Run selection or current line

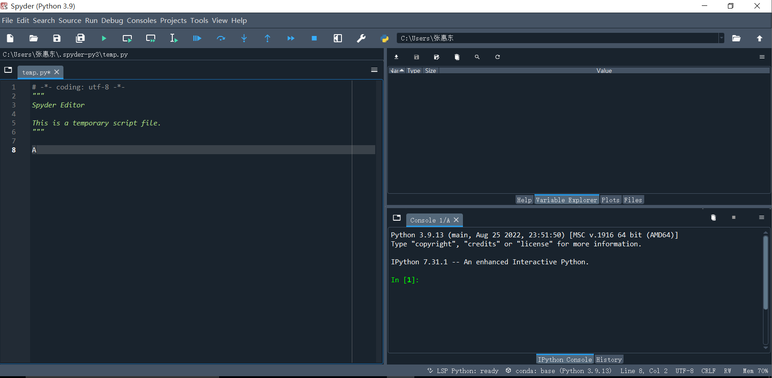174,38
